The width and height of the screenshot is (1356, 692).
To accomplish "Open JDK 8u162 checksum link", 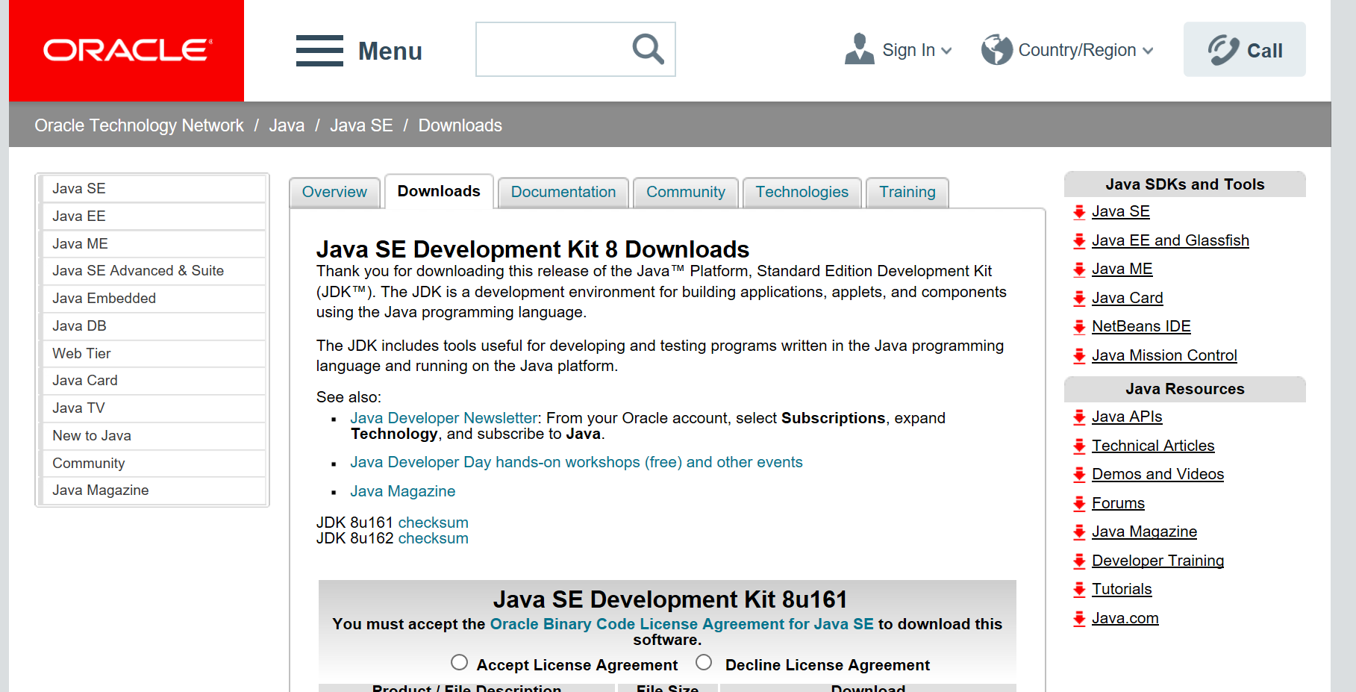I will click(434, 538).
